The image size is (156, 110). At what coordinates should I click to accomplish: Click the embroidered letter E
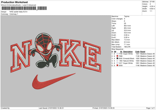(x=92, y=57)
